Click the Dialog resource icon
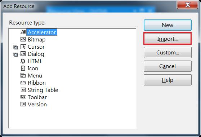The width and height of the screenshot is (201, 137). [23, 54]
